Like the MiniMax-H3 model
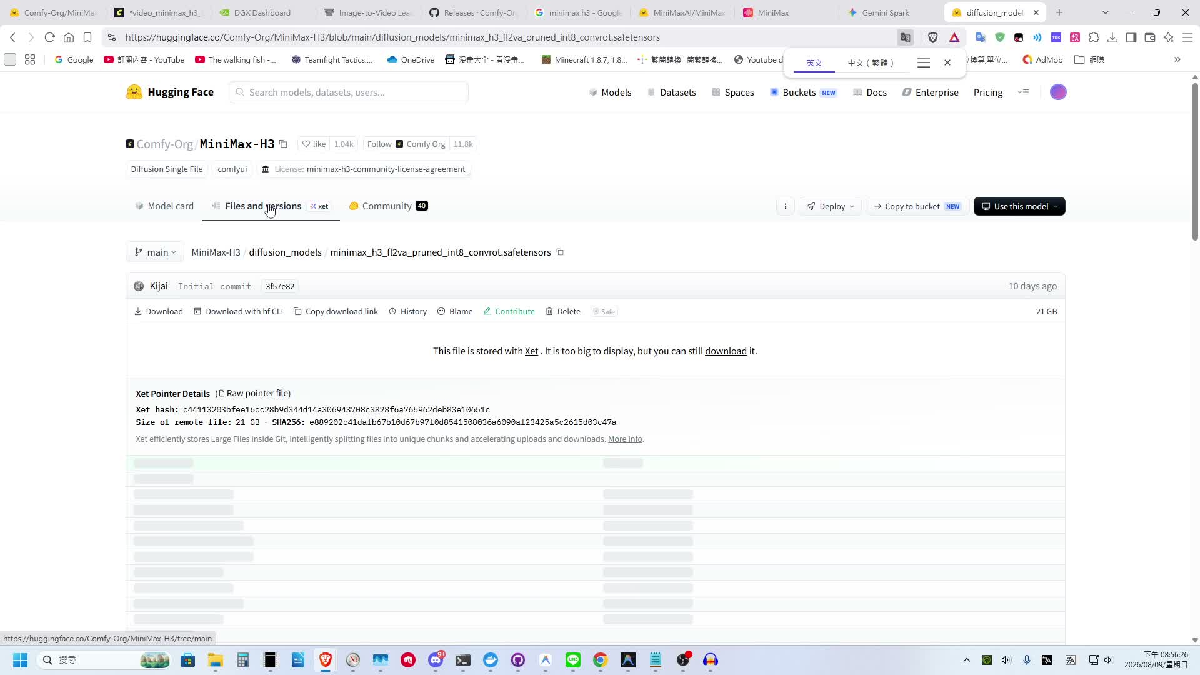This screenshot has width=1200, height=675. pyautogui.click(x=314, y=144)
